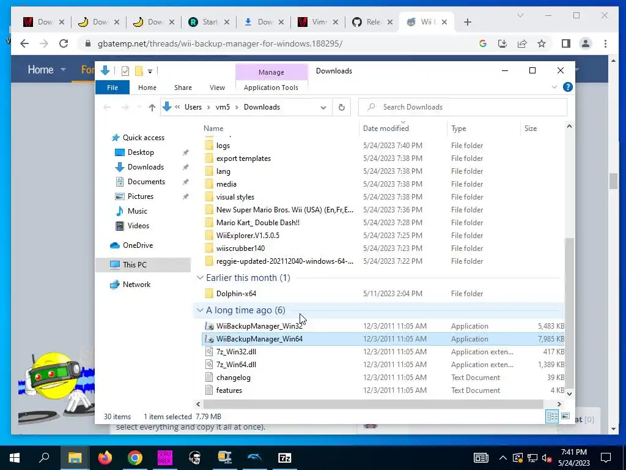Viewport: 626px width, 470px height.
Task: Select Network in the navigation pane
Action: [136, 284]
